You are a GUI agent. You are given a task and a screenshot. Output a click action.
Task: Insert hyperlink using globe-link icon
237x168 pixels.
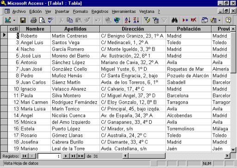(108, 20)
